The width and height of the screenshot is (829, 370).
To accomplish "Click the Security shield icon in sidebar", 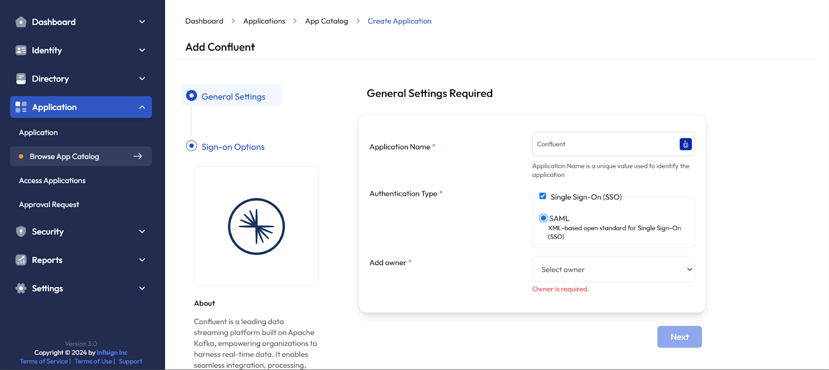I will (21, 232).
